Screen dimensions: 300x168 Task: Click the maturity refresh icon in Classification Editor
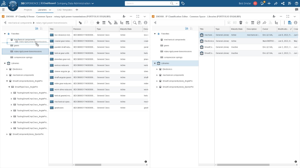pos(258,23)
